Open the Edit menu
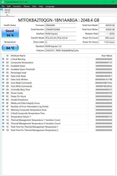The image size is (117, 176). point(9,6)
